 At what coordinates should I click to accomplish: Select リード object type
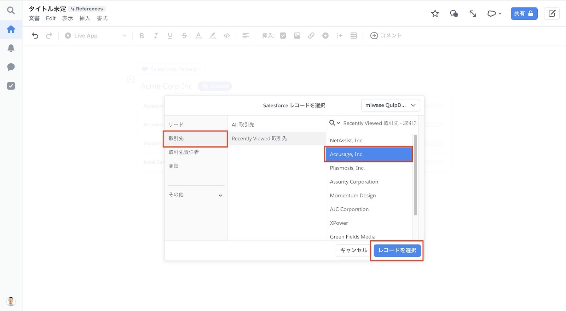(x=196, y=125)
